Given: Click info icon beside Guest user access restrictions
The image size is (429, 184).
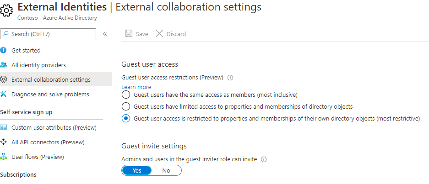Looking at the screenshot, I should 230,78.
